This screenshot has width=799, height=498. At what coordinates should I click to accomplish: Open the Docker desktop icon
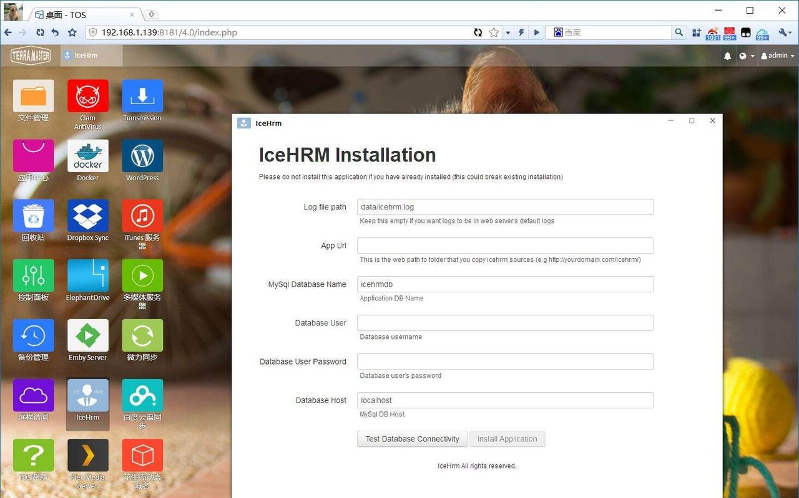click(87, 156)
